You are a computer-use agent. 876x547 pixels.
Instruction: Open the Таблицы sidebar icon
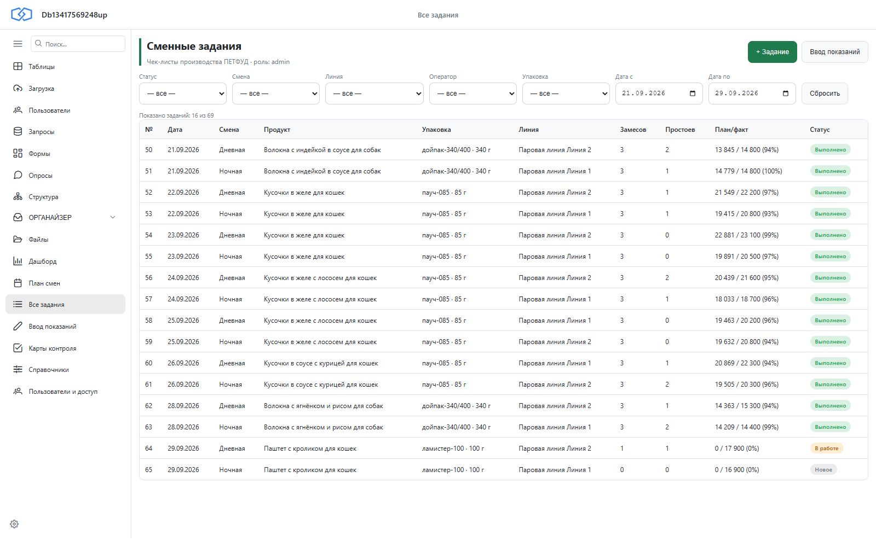pyautogui.click(x=18, y=66)
